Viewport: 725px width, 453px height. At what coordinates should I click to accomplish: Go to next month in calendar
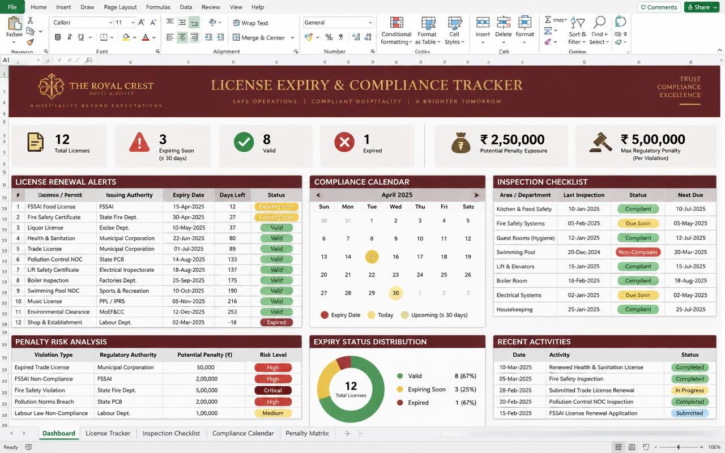(x=476, y=195)
